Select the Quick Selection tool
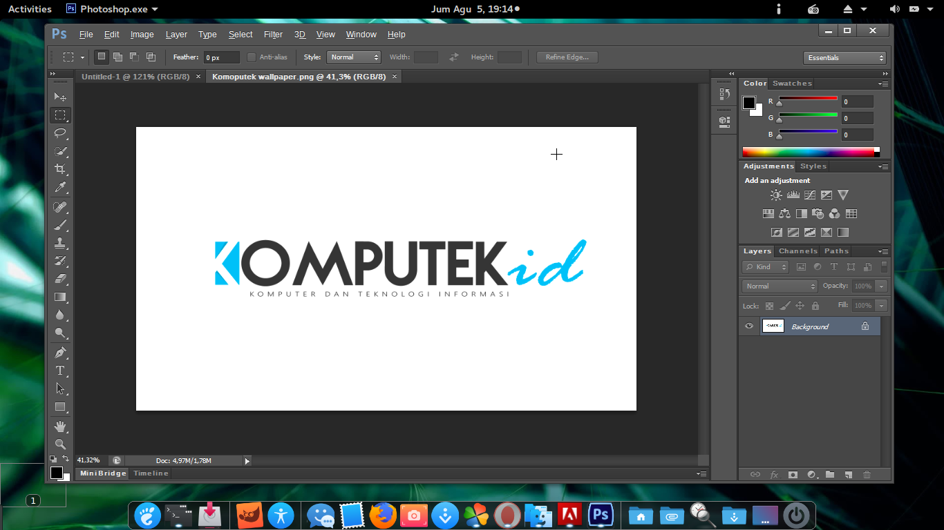944x530 pixels. point(60,151)
